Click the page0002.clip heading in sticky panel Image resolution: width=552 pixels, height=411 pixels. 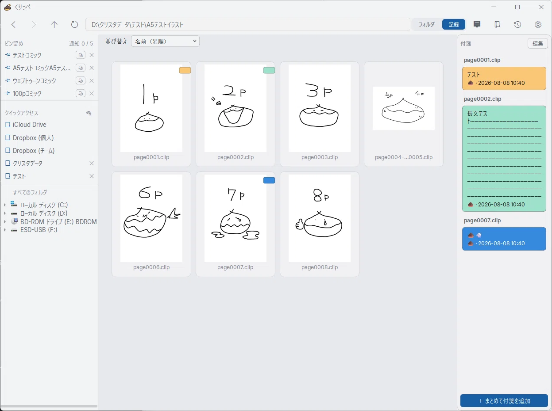click(483, 99)
